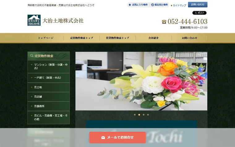Click the メールでお問合せ red button
235x147 pixels.
[117, 137]
